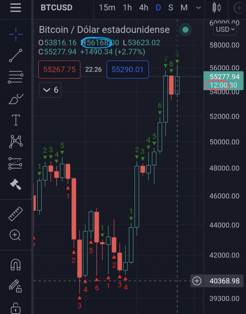Screen dimensions: 246x314
Task: Select the crosshair cursor tool
Action: (16, 34)
